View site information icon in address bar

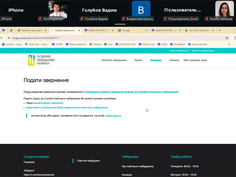(9, 38)
